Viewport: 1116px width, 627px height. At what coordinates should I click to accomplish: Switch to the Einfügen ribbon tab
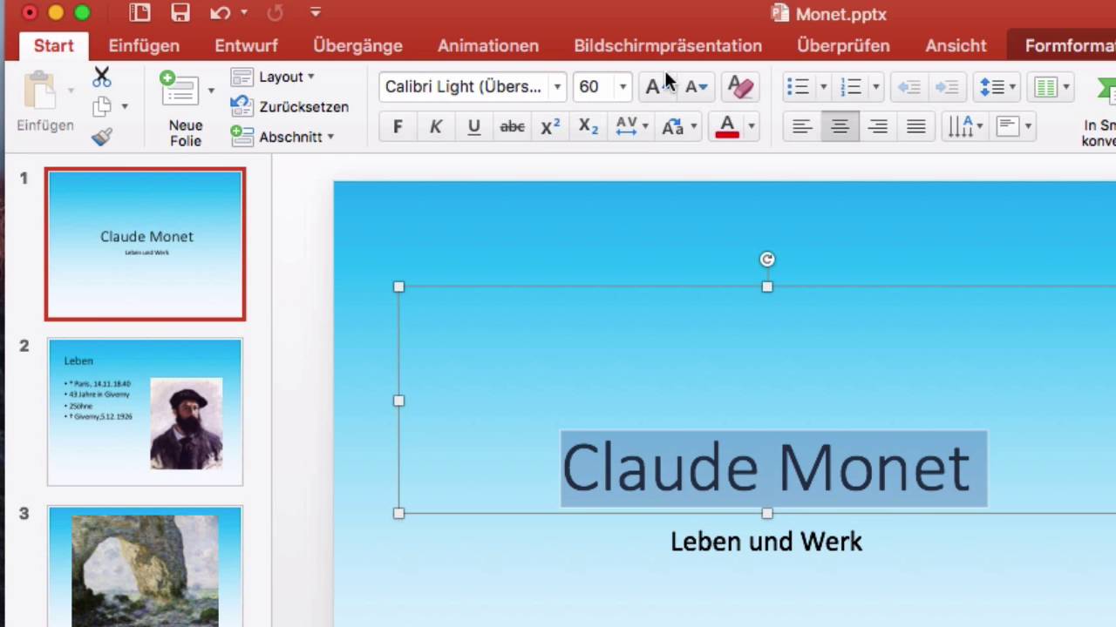pos(144,45)
